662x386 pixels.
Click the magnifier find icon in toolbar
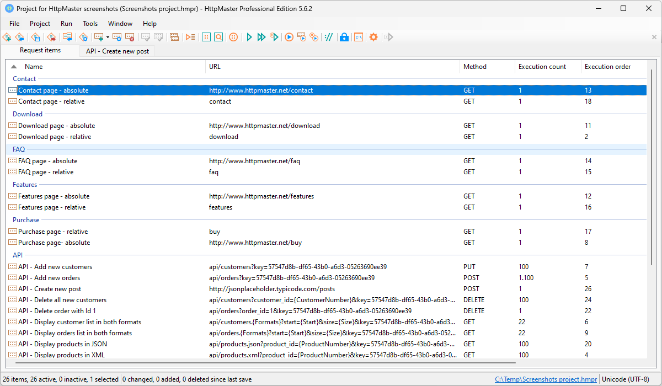point(218,37)
